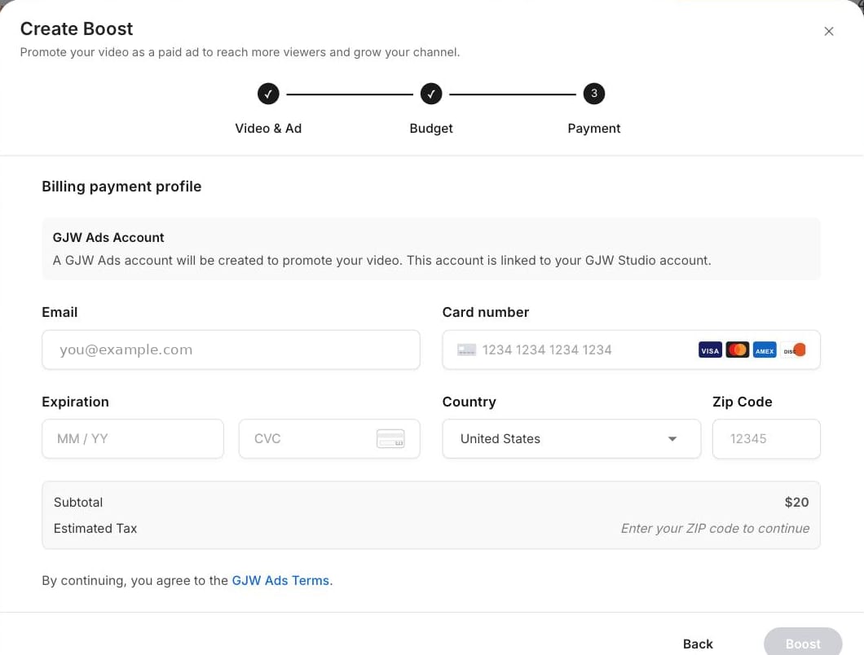
Task: Select the Budget step label
Action: coord(431,129)
